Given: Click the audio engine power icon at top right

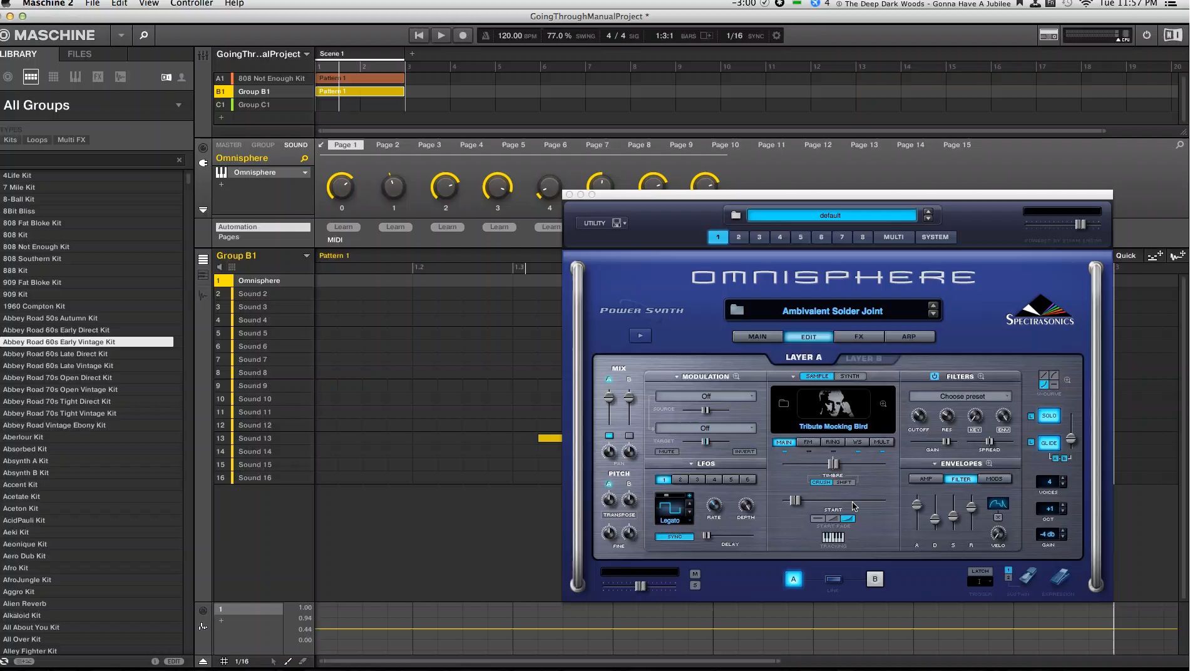Looking at the screenshot, I should tap(1146, 35).
